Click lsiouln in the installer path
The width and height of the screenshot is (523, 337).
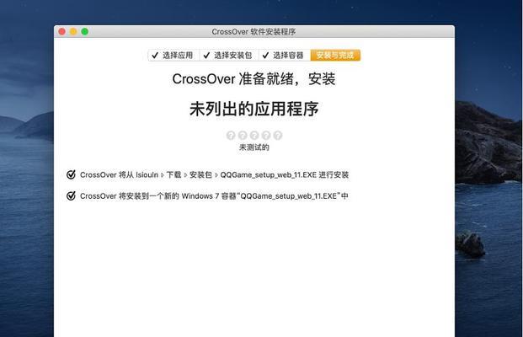coord(147,175)
